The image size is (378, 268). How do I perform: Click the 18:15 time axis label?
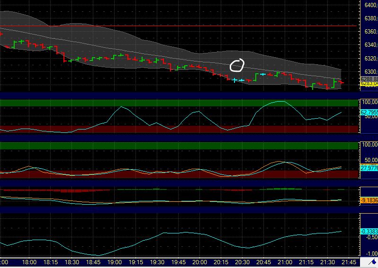(50, 262)
